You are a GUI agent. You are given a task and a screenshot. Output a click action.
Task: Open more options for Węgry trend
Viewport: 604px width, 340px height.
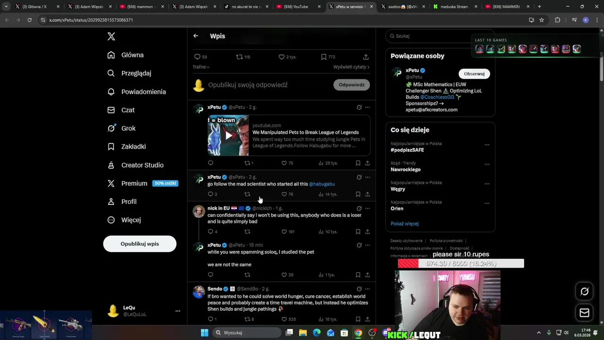click(487, 184)
